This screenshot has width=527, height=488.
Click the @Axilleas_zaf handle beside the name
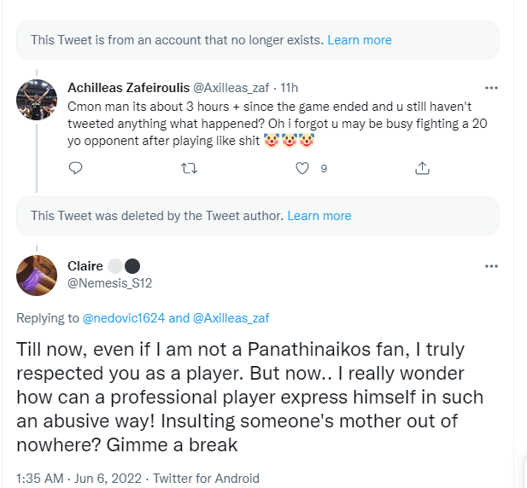pyautogui.click(x=225, y=88)
